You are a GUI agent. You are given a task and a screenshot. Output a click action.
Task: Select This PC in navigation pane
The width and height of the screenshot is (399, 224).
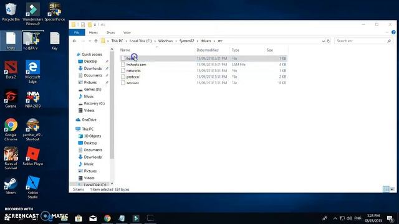(87, 129)
